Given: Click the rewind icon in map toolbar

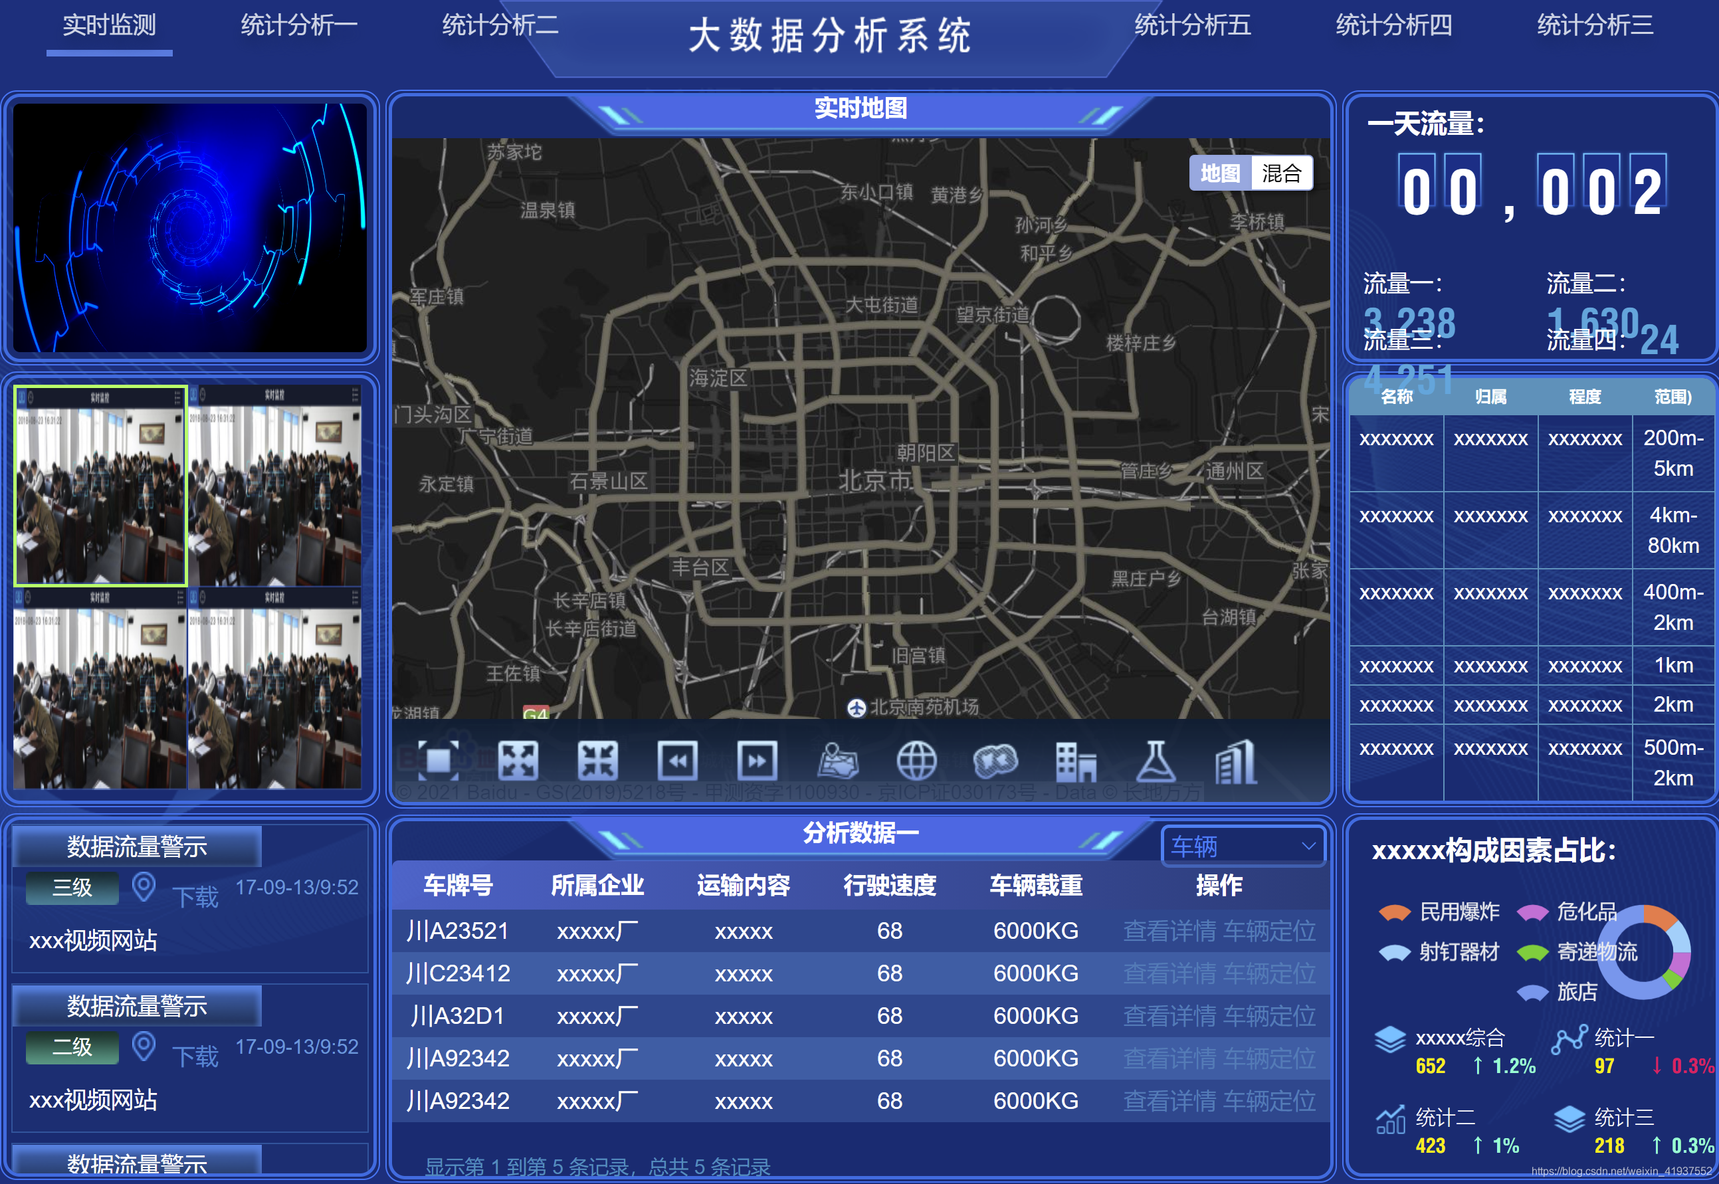Looking at the screenshot, I should click(677, 760).
